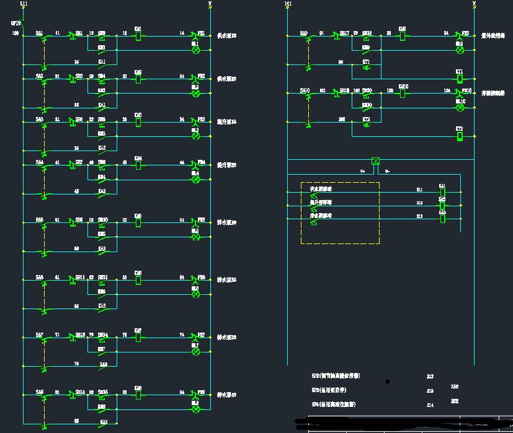Select the FR1 thermal relay contact
Viewport: 513px width, 433px height.
coord(195,35)
